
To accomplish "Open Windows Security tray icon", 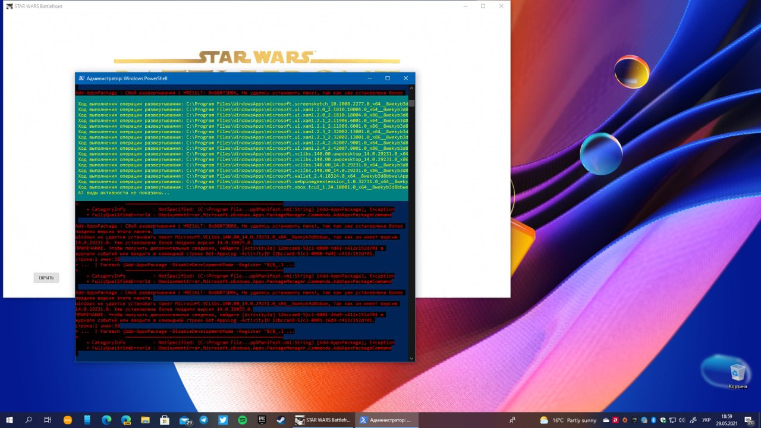I will tap(663, 420).
